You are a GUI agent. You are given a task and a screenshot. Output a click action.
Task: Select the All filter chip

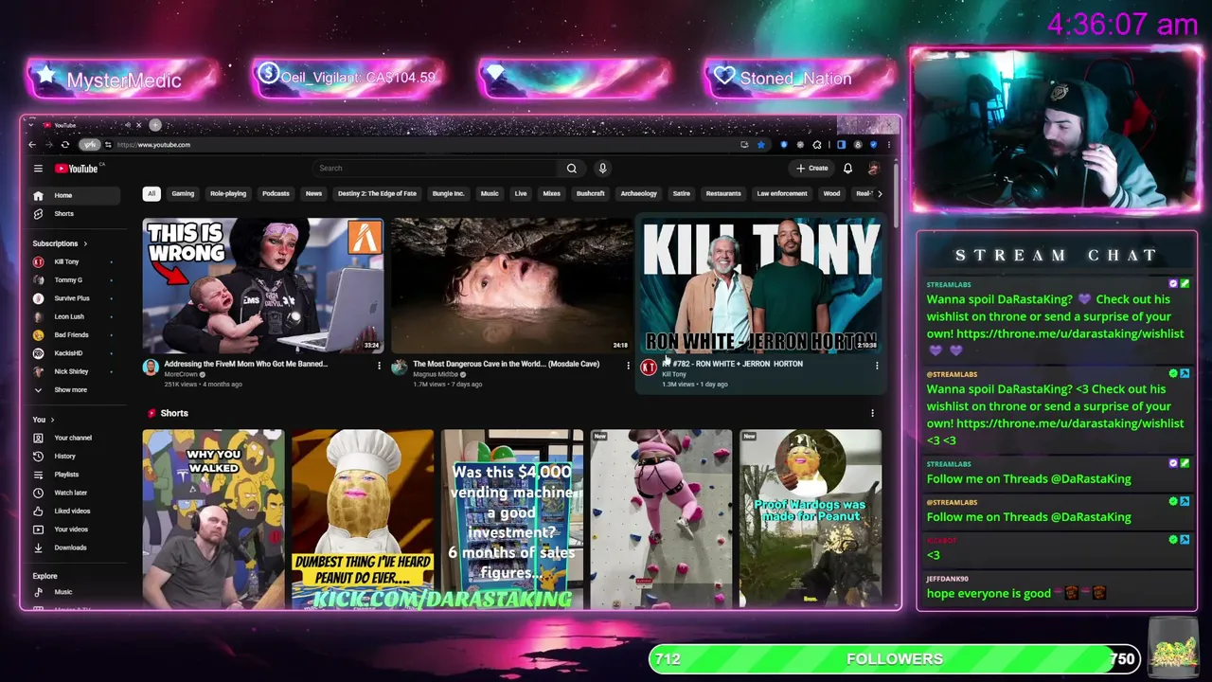point(151,193)
